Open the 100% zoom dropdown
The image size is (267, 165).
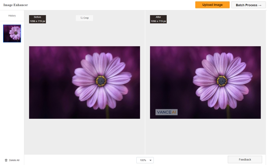[145, 160]
